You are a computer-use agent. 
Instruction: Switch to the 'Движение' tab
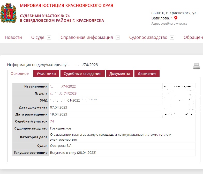147,74
